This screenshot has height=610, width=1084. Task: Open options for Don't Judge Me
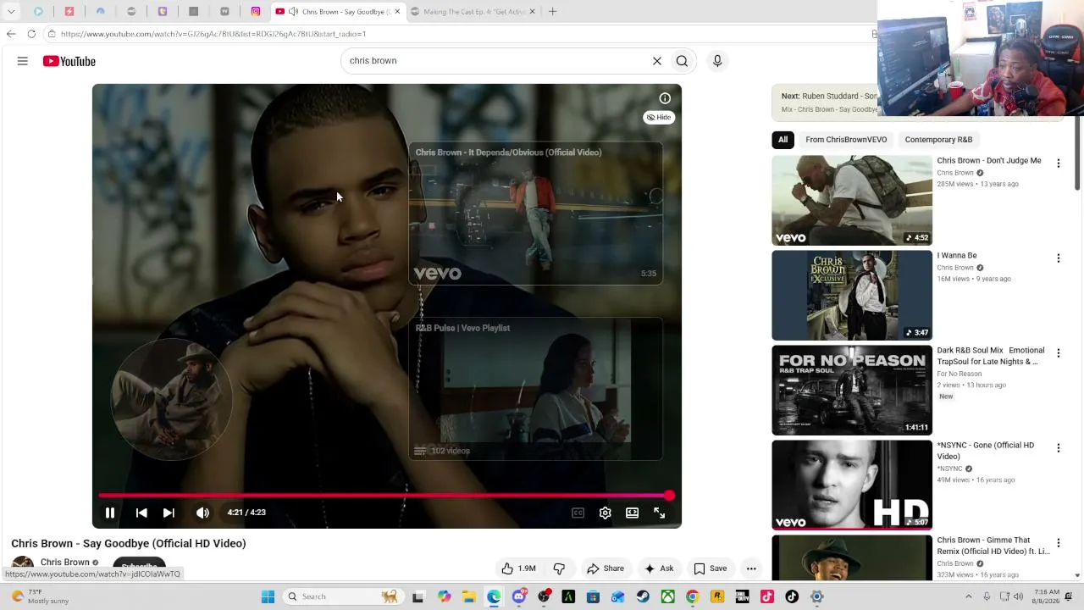[1058, 164]
